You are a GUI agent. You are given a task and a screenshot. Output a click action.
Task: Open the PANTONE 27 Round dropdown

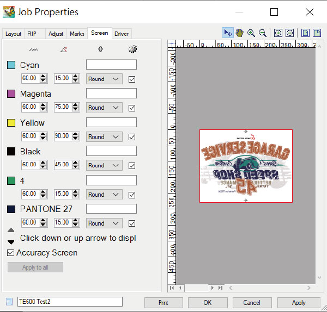pos(104,223)
